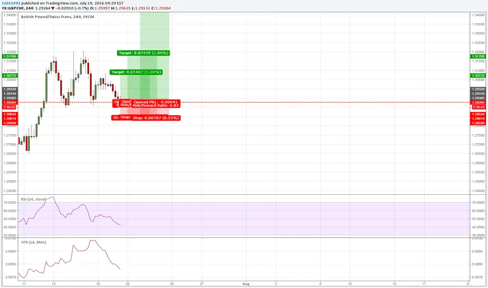The image size is (488, 288).
Task: Click the O:1.29397 open value in header
Action: [x=100, y=8]
